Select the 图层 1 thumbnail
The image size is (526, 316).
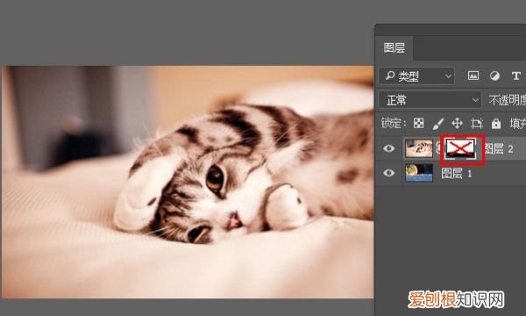point(419,173)
